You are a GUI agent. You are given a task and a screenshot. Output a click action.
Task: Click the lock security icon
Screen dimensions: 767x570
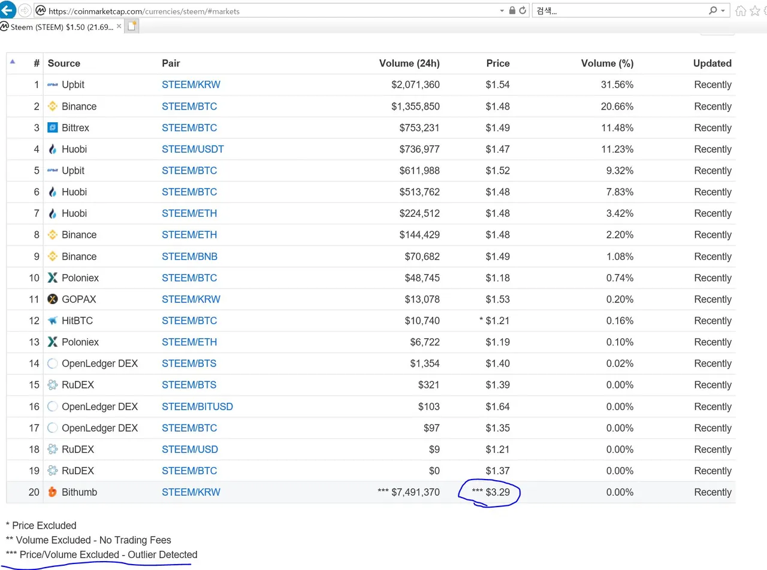click(512, 11)
